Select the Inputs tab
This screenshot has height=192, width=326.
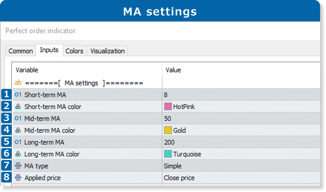click(49, 50)
